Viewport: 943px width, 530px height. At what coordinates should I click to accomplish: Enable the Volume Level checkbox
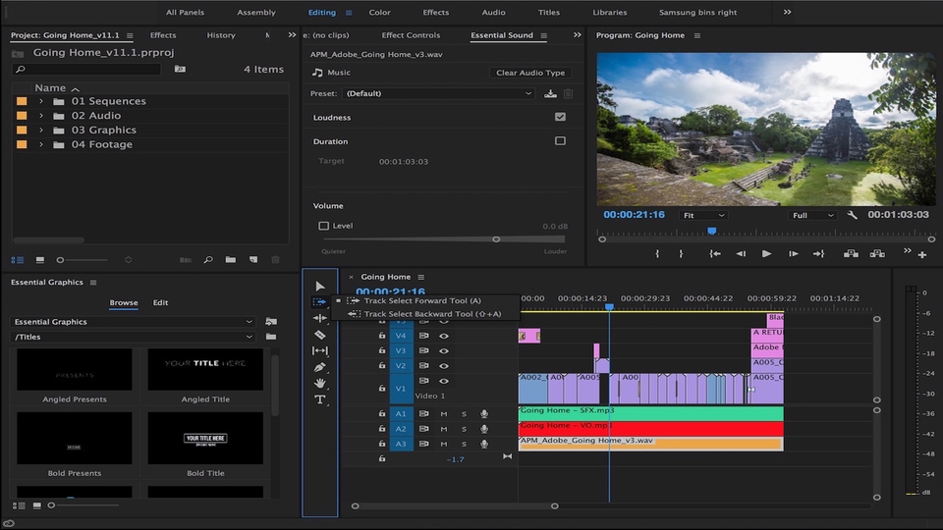coord(323,226)
